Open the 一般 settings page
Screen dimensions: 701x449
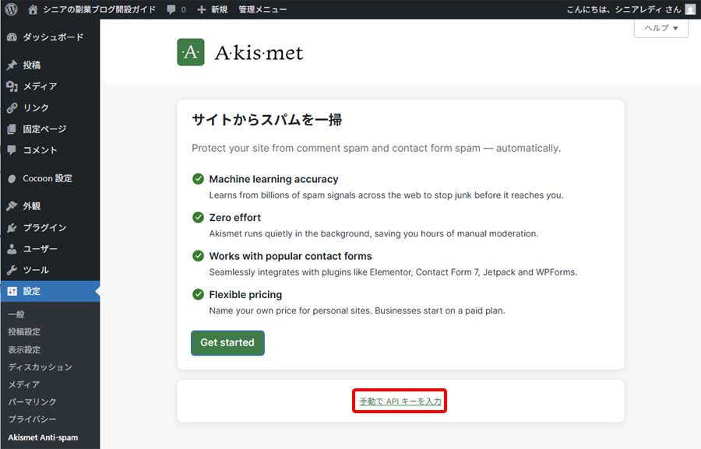(x=17, y=313)
